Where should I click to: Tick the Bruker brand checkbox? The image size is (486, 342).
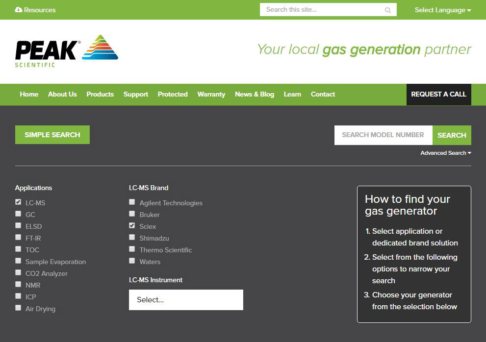click(x=132, y=214)
